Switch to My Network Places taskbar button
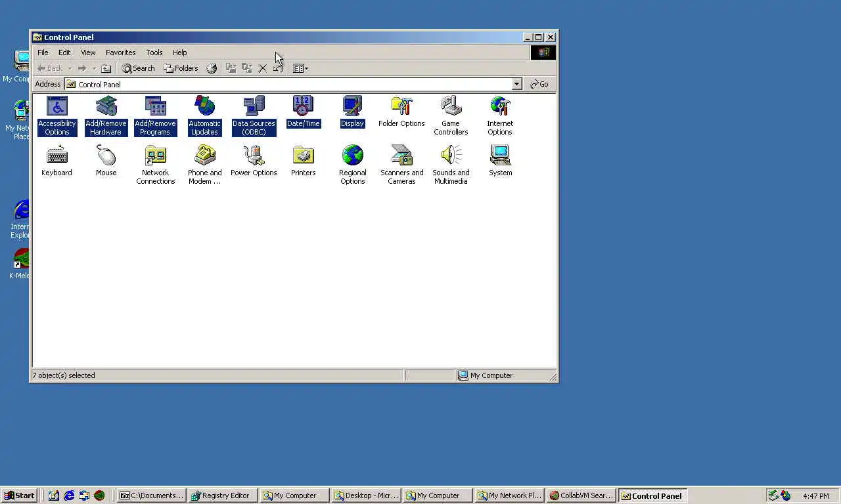The width and height of the screenshot is (841, 504). [510, 495]
